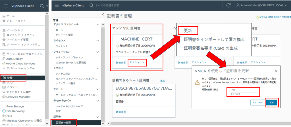Click the down arrow of the left menu scrollbar
Screen dimensions: 291x127
pos(47,123)
